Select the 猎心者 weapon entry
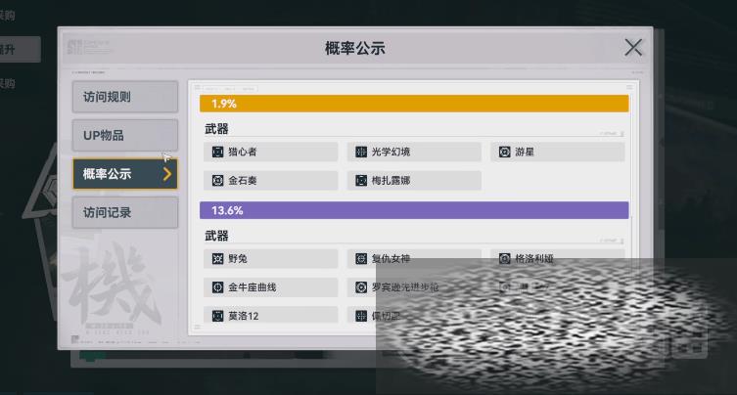The width and height of the screenshot is (737, 395). pos(271,152)
